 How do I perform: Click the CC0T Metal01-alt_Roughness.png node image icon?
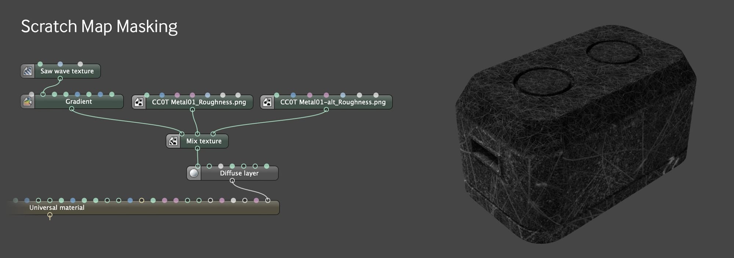click(x=268, y=102)
